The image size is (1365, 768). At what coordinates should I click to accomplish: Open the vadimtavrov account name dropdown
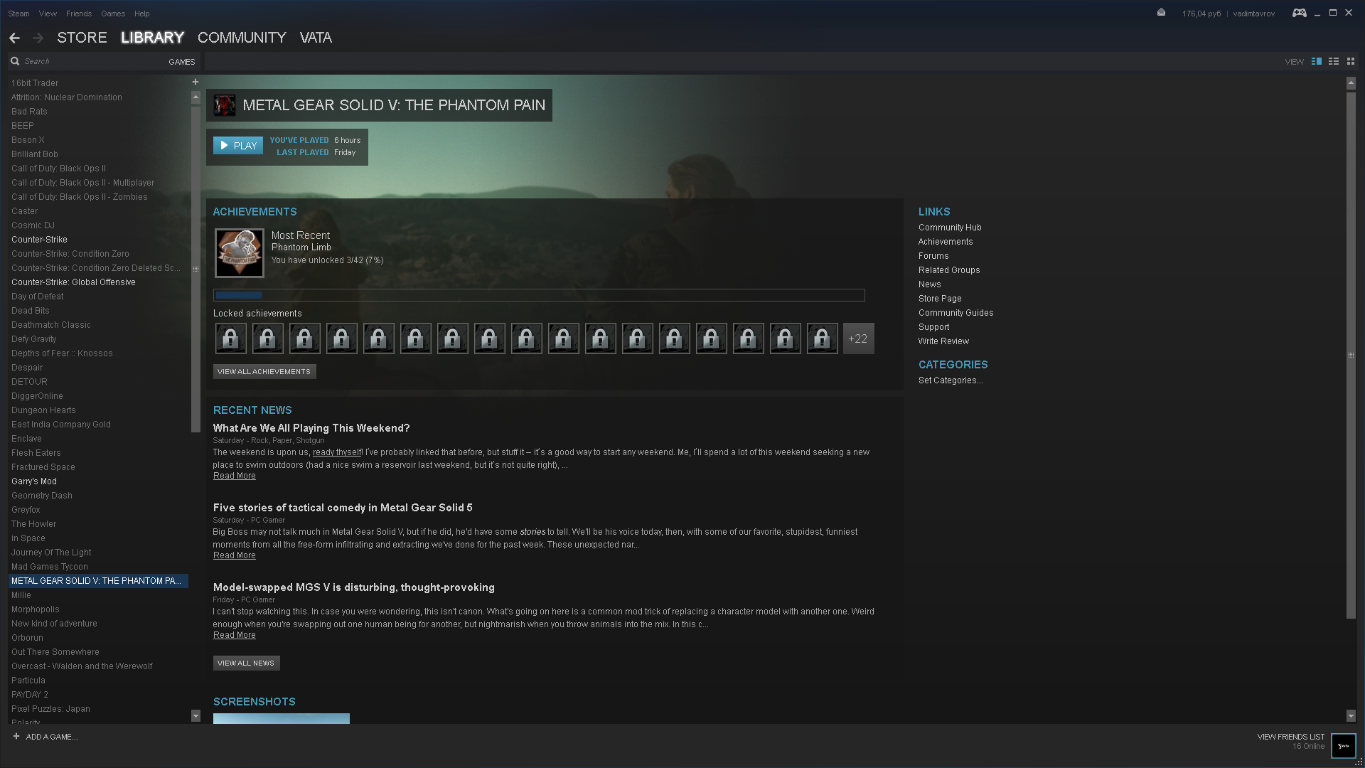point(1253,14)
